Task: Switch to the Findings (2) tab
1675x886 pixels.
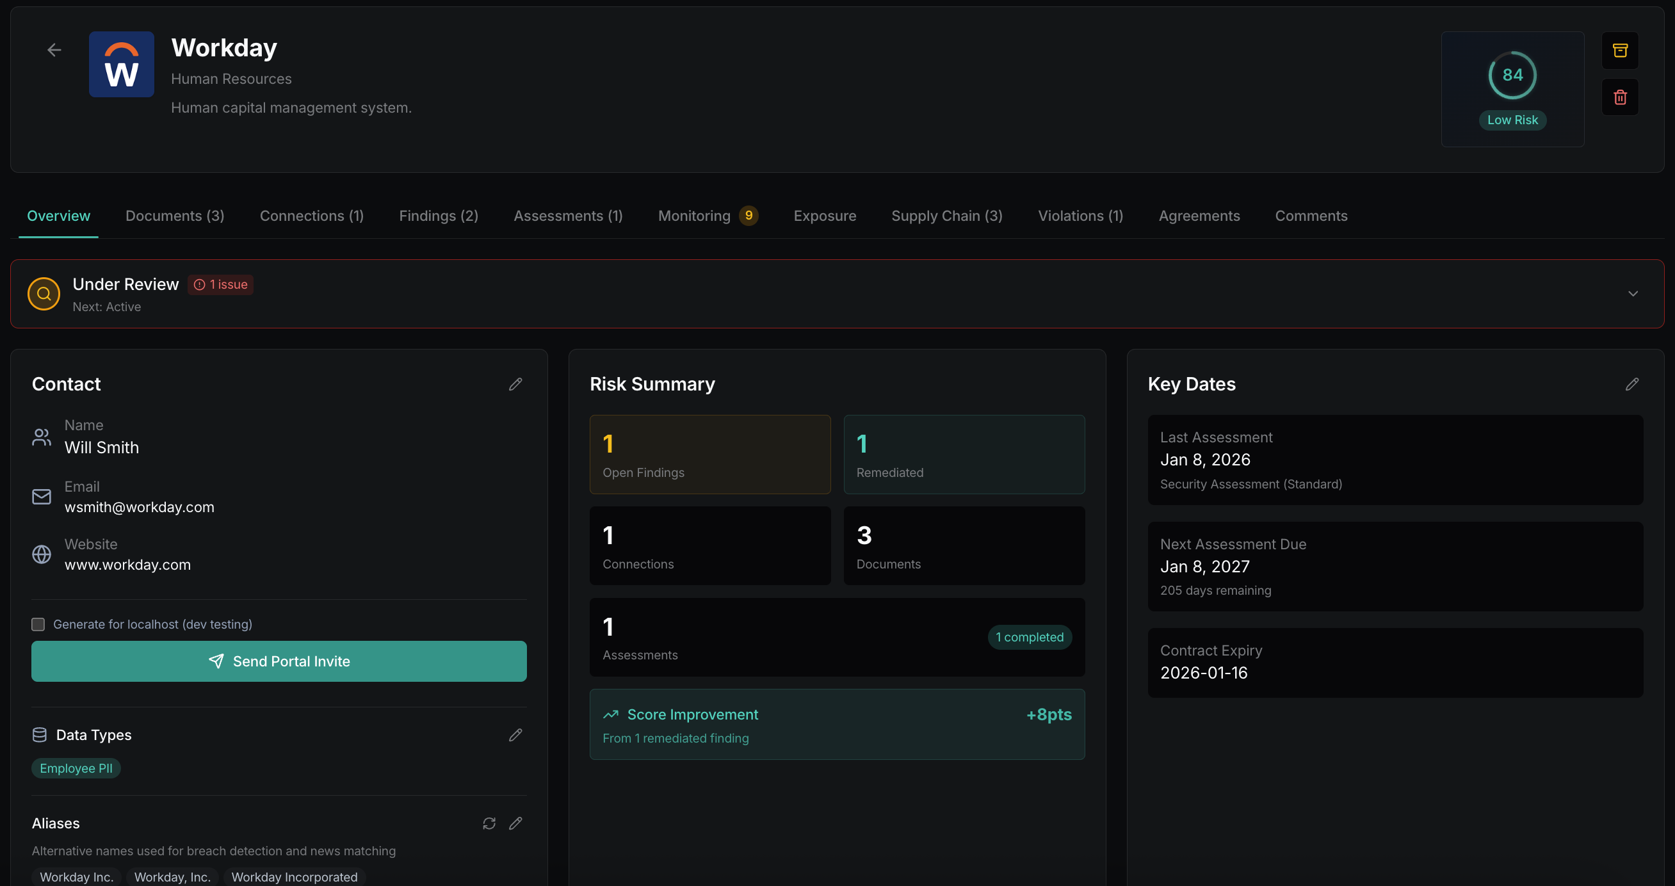Action: click(x=439, y=216)
